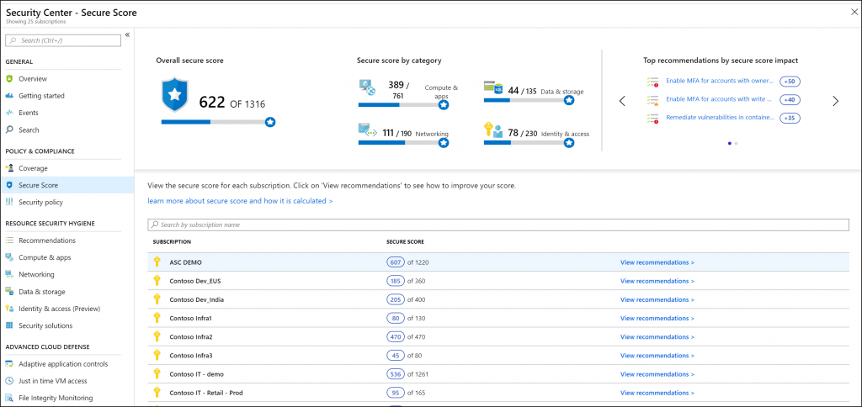Show previous top recommendations with left arrow
The width and height of the screenshot is (862, 407).
622,101
